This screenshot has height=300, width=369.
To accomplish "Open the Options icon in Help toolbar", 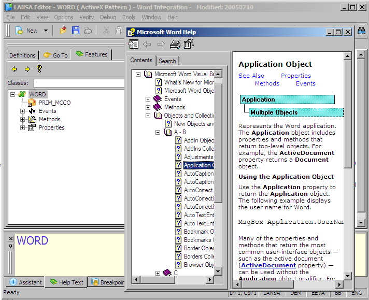I will (x=189, y=45).
